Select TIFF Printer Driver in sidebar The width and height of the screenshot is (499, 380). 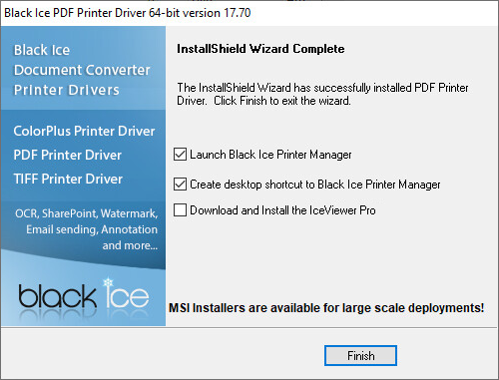pyautogui.click(x=68, y=179)
